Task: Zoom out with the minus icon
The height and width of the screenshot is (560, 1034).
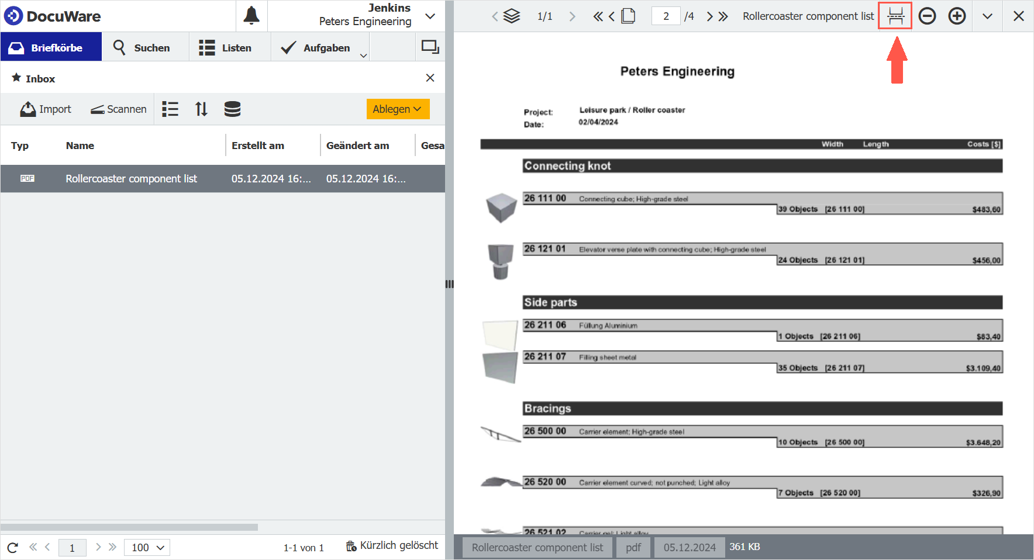Action: [927, 16]
